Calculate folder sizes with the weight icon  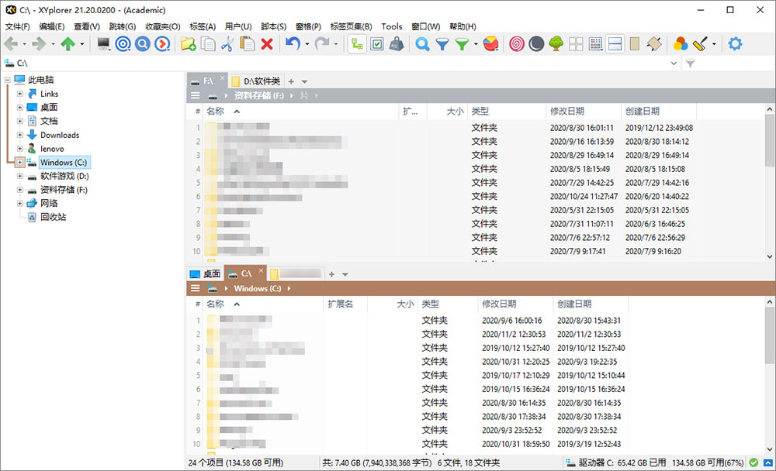397,44
